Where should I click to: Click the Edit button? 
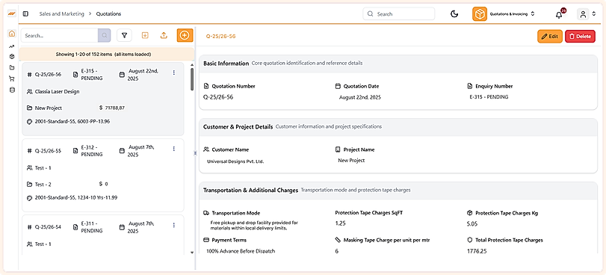point(549,37)
